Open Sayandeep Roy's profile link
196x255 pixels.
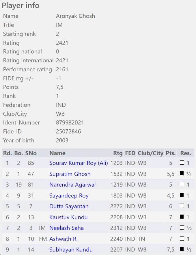(x=69, y=196)
